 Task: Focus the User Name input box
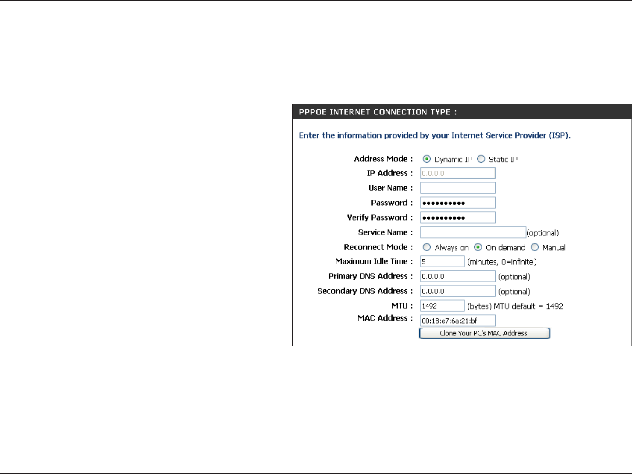[458, 188]
